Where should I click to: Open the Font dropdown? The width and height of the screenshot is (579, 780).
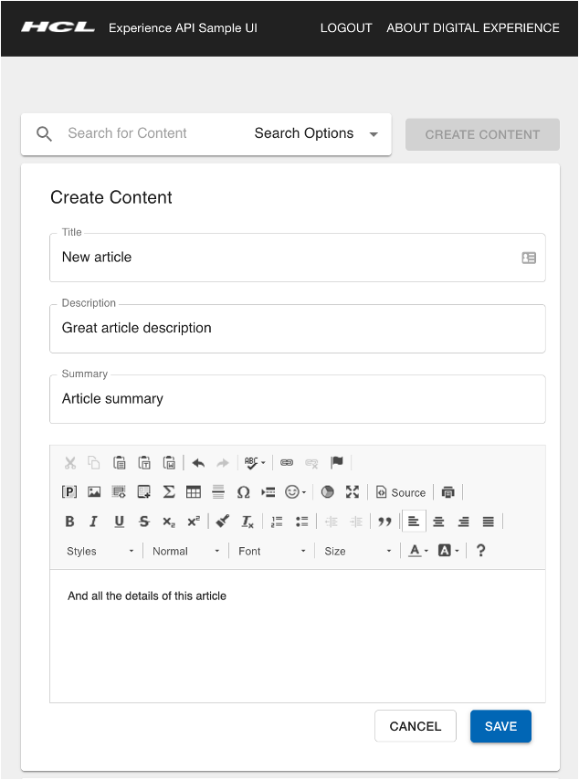pos(272,551)
